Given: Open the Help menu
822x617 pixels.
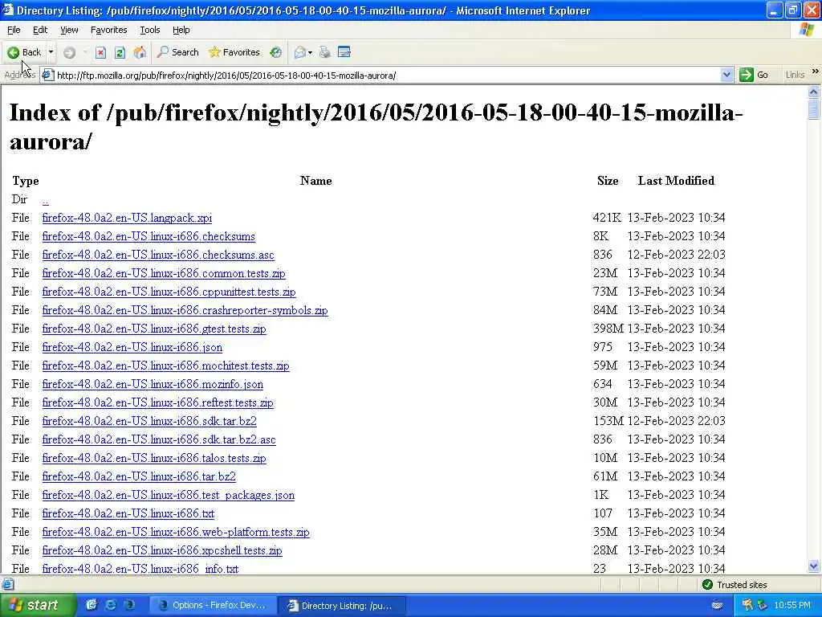Looking at the screenshot, I should [181, 30].
